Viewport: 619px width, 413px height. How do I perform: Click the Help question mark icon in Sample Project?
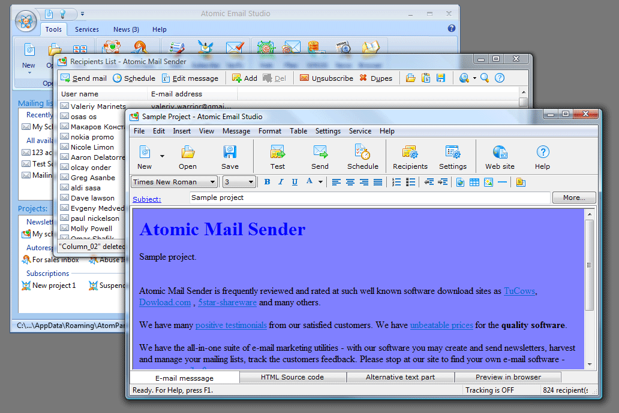point(542,152)
